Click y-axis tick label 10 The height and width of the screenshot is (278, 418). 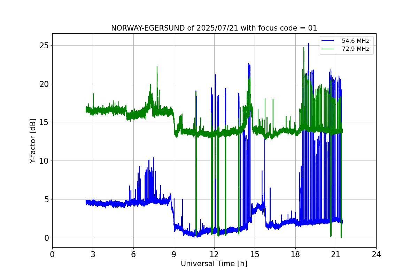[x=44, y=161]
